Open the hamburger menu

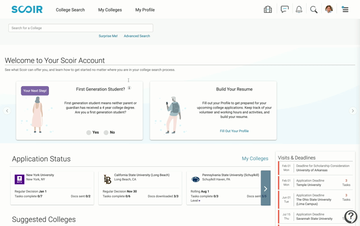pos(345,10)
